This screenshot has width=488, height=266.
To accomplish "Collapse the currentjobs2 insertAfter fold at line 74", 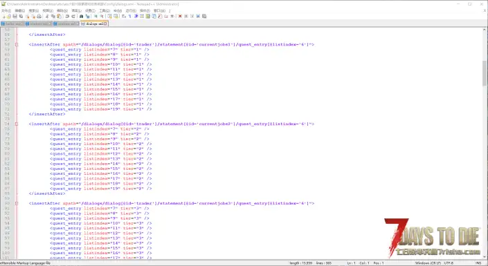I will (x=17, y=124).
